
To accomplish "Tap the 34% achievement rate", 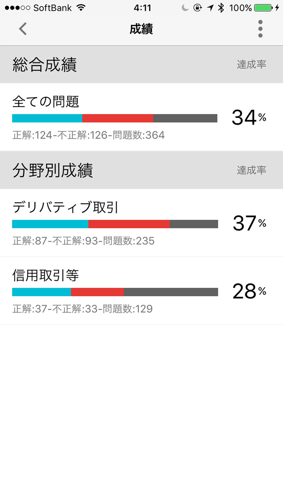I will coord(249,117).
